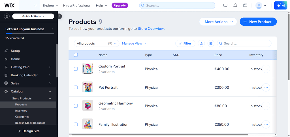The width and height of the screenshot is (290, 137).
Task: Focus the products table search field
Action: click(x=244, y=44)
